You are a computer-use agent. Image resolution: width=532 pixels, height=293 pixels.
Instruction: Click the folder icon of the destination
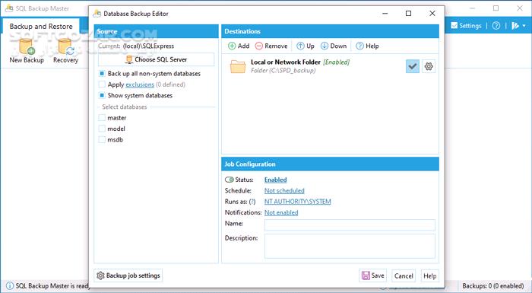tap(237, 66)
